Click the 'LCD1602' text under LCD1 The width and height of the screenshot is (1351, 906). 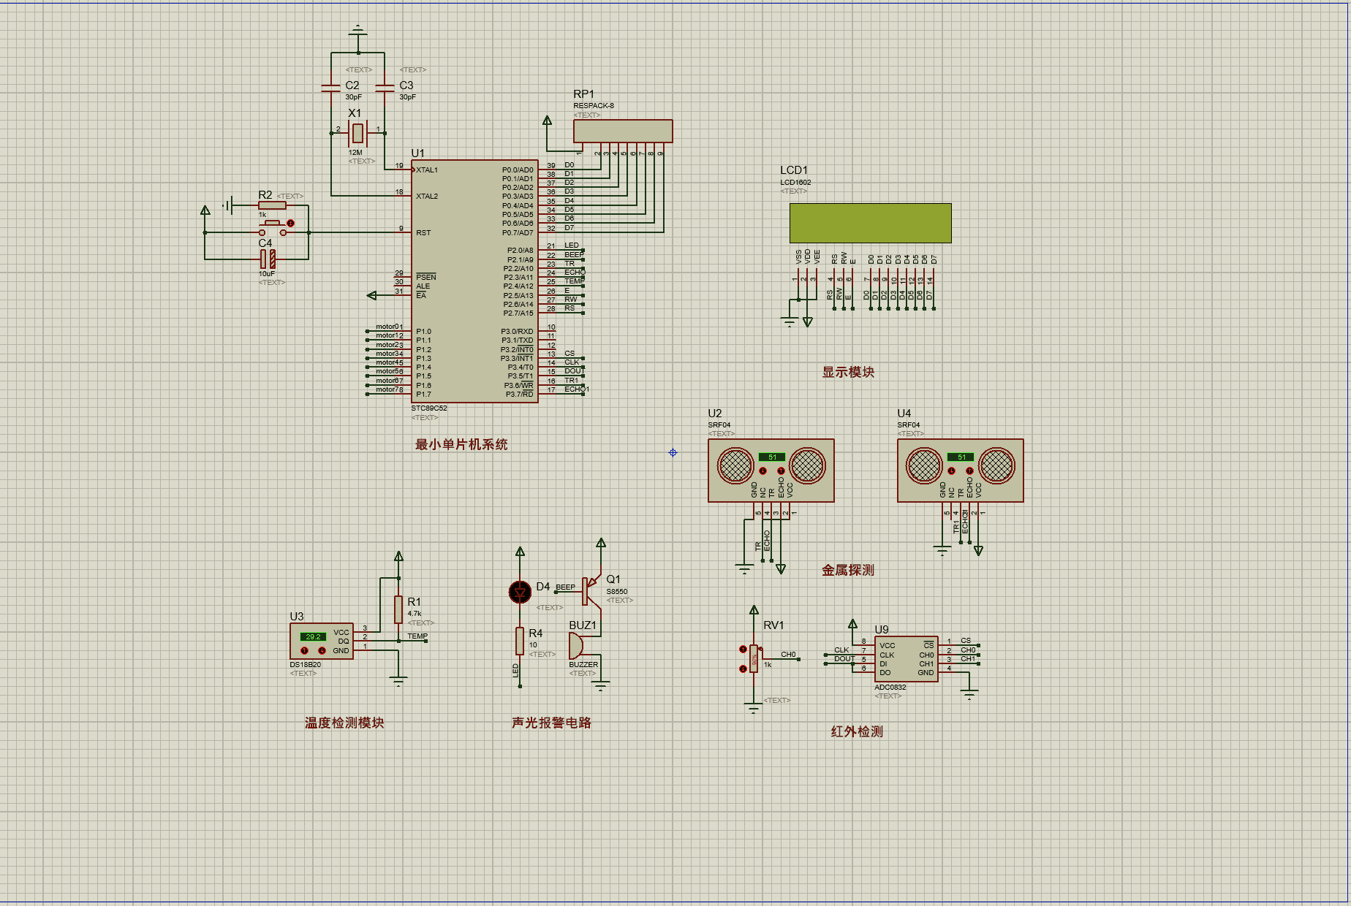coord(795,183)
